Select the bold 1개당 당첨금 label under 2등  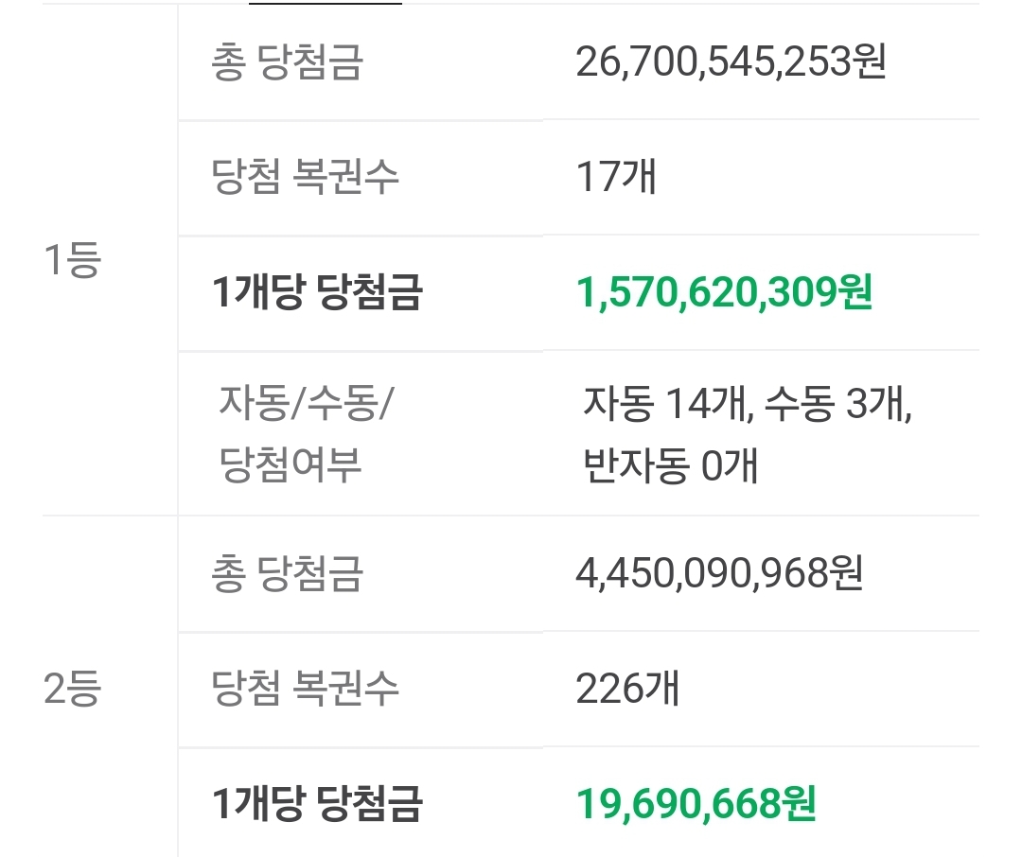316,804
